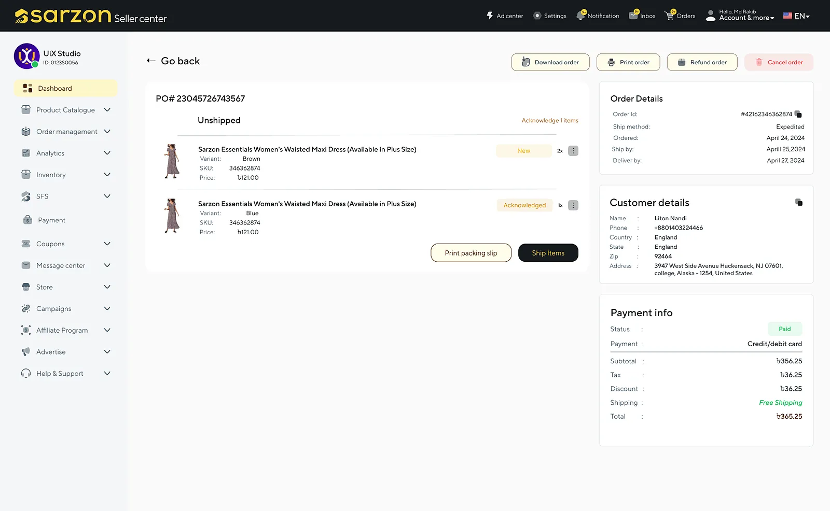Click the SFS sidebar icon
This screenshot has width=830, height=511.
pyautogui.click(x=26, y=196)
